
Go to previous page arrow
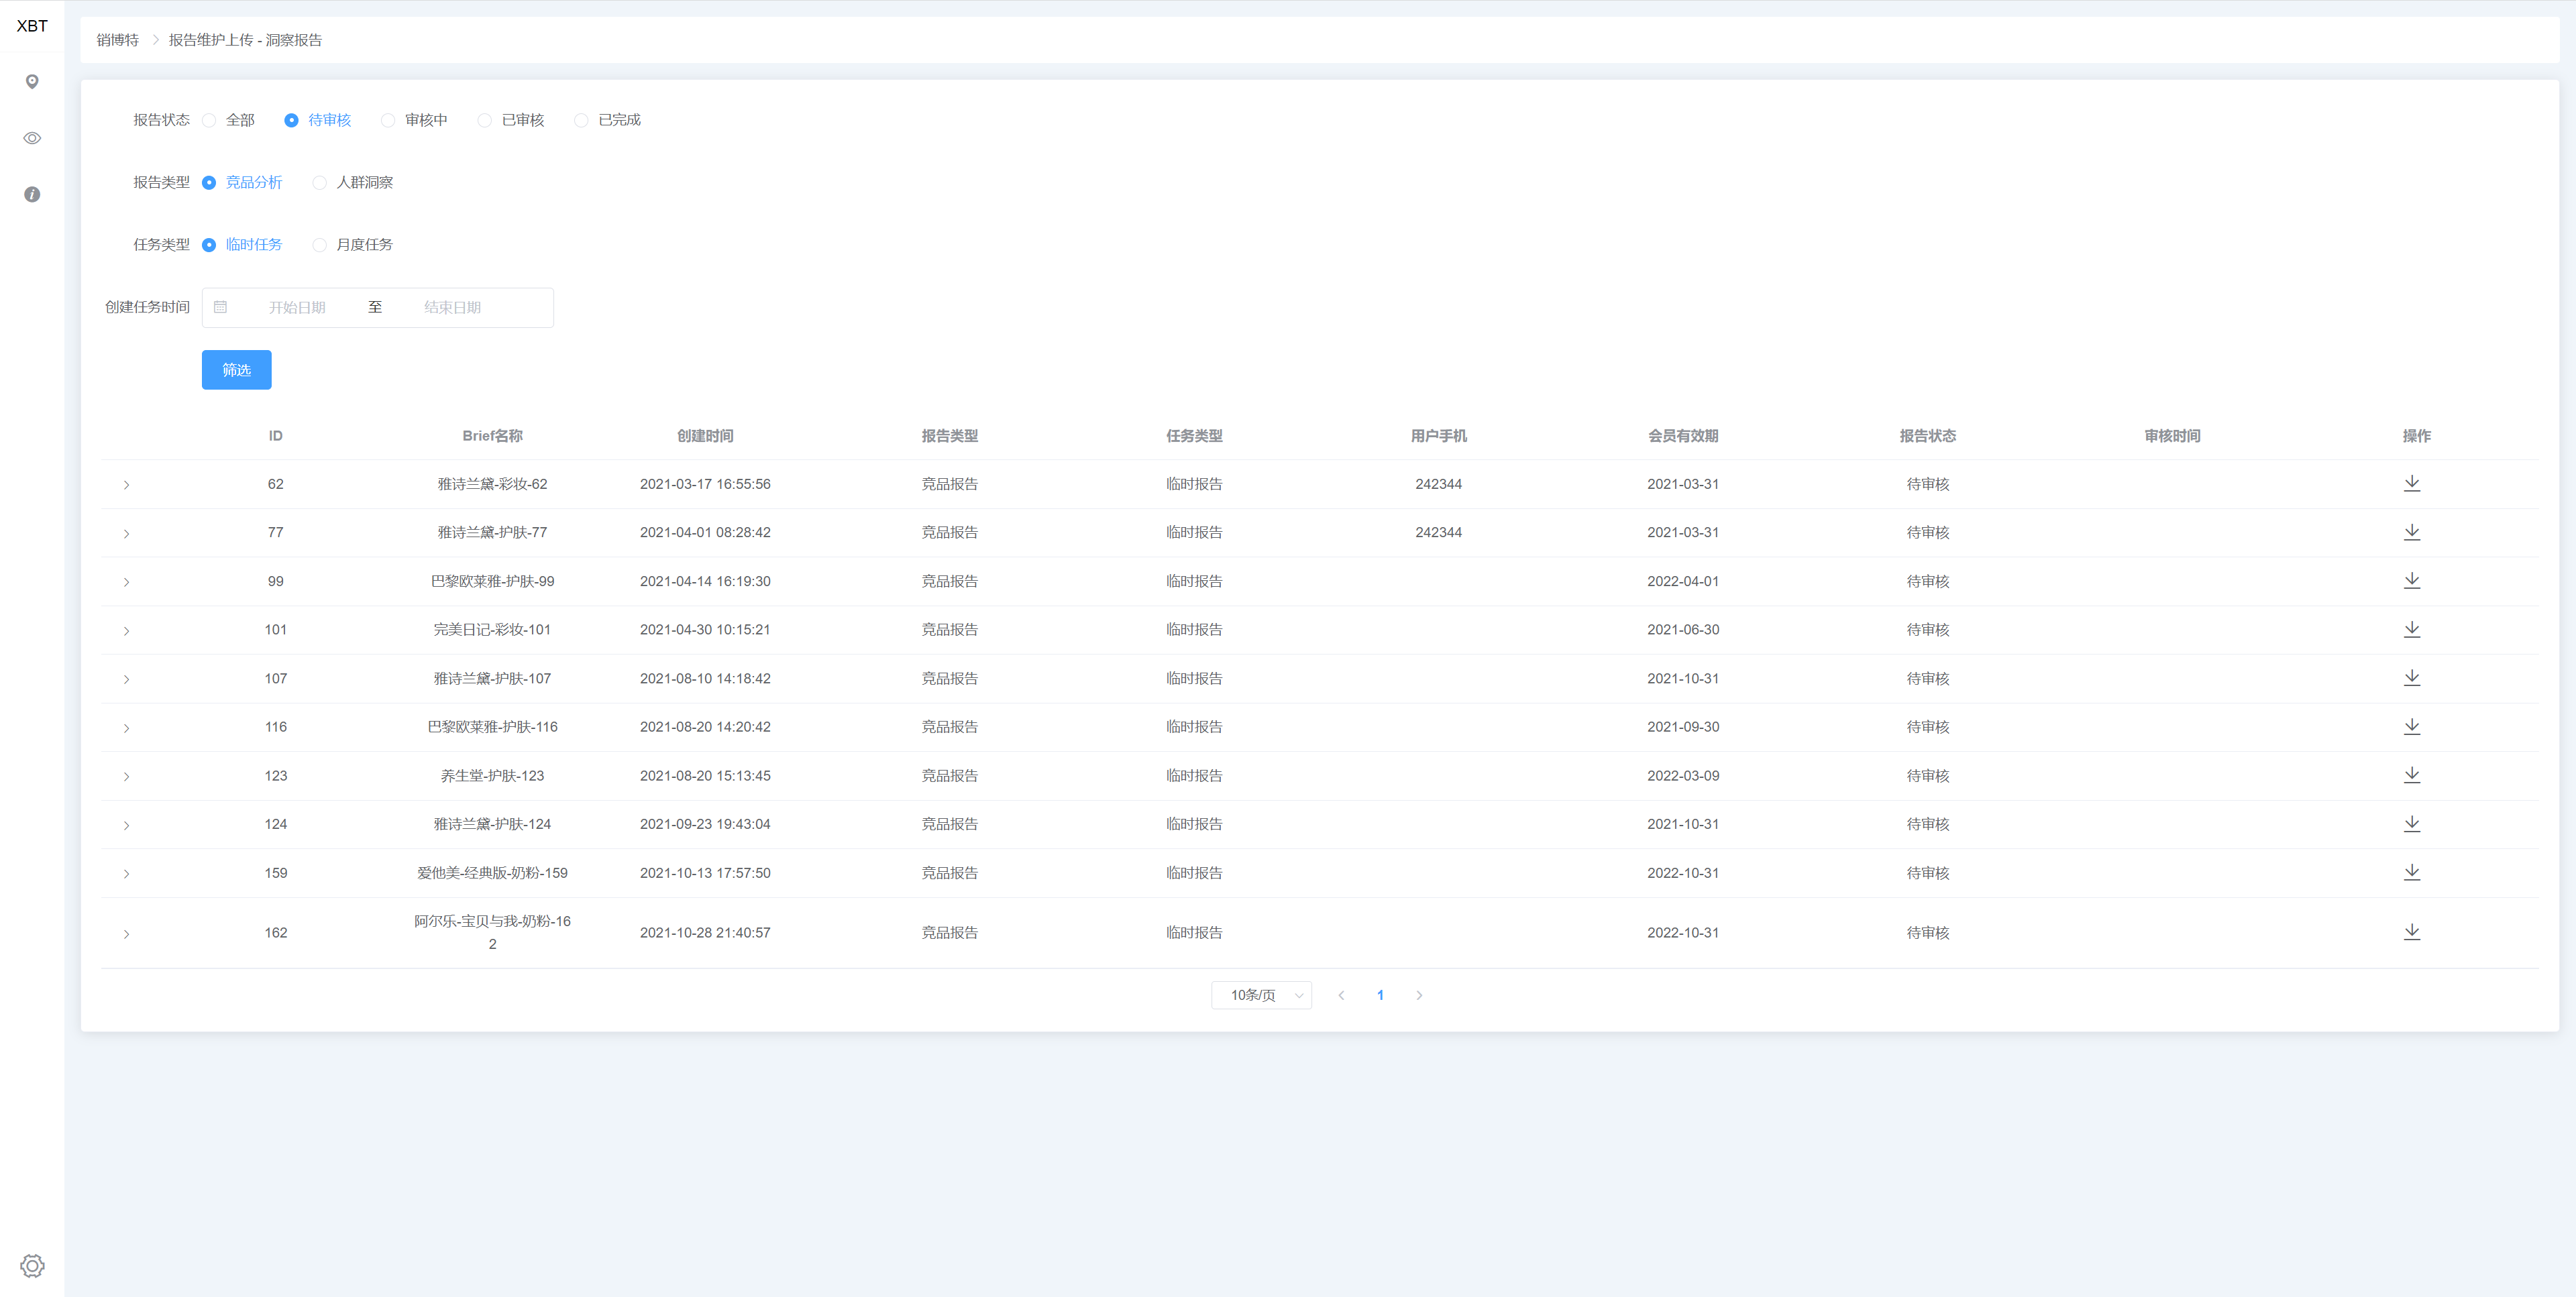click(x=1341, y=995)
